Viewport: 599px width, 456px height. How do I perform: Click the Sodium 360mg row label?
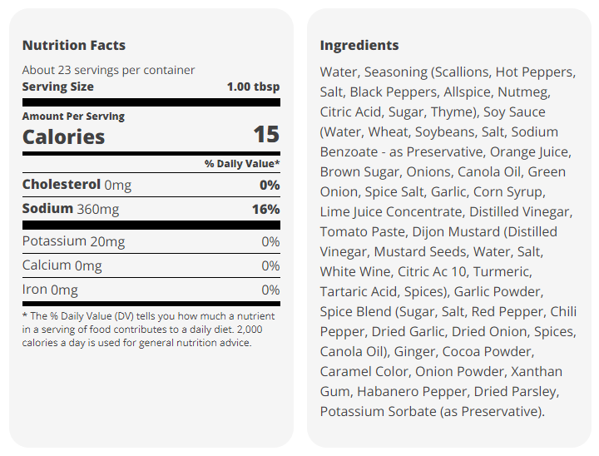click(x=71, y=209)
